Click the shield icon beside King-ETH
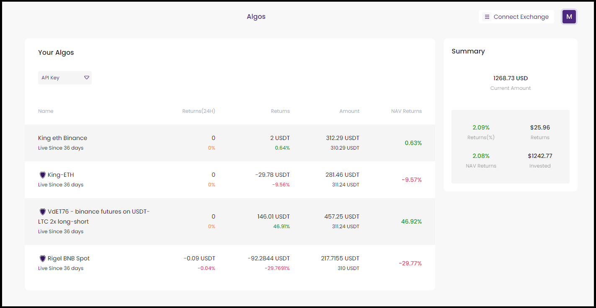 42,175
